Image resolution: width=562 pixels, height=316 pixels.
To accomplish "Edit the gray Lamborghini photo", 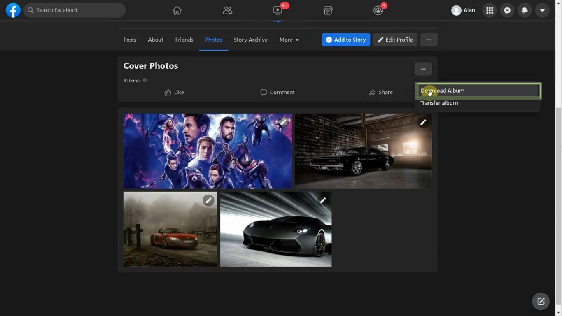I will pos(323,200).
